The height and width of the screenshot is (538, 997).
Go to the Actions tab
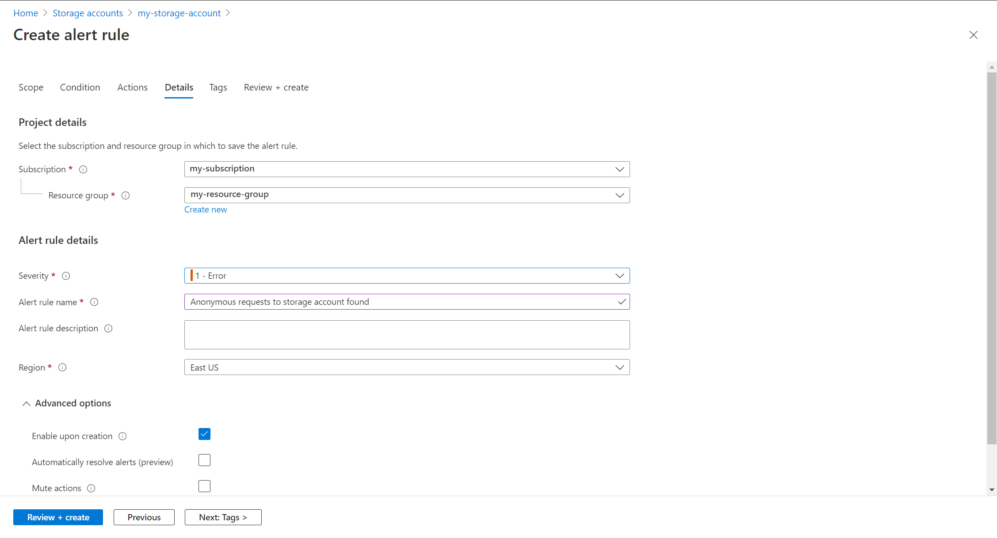click(x=132, y=87)
